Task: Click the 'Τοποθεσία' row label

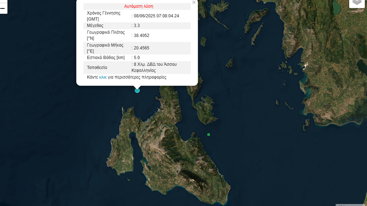Action: pos(97,67)
